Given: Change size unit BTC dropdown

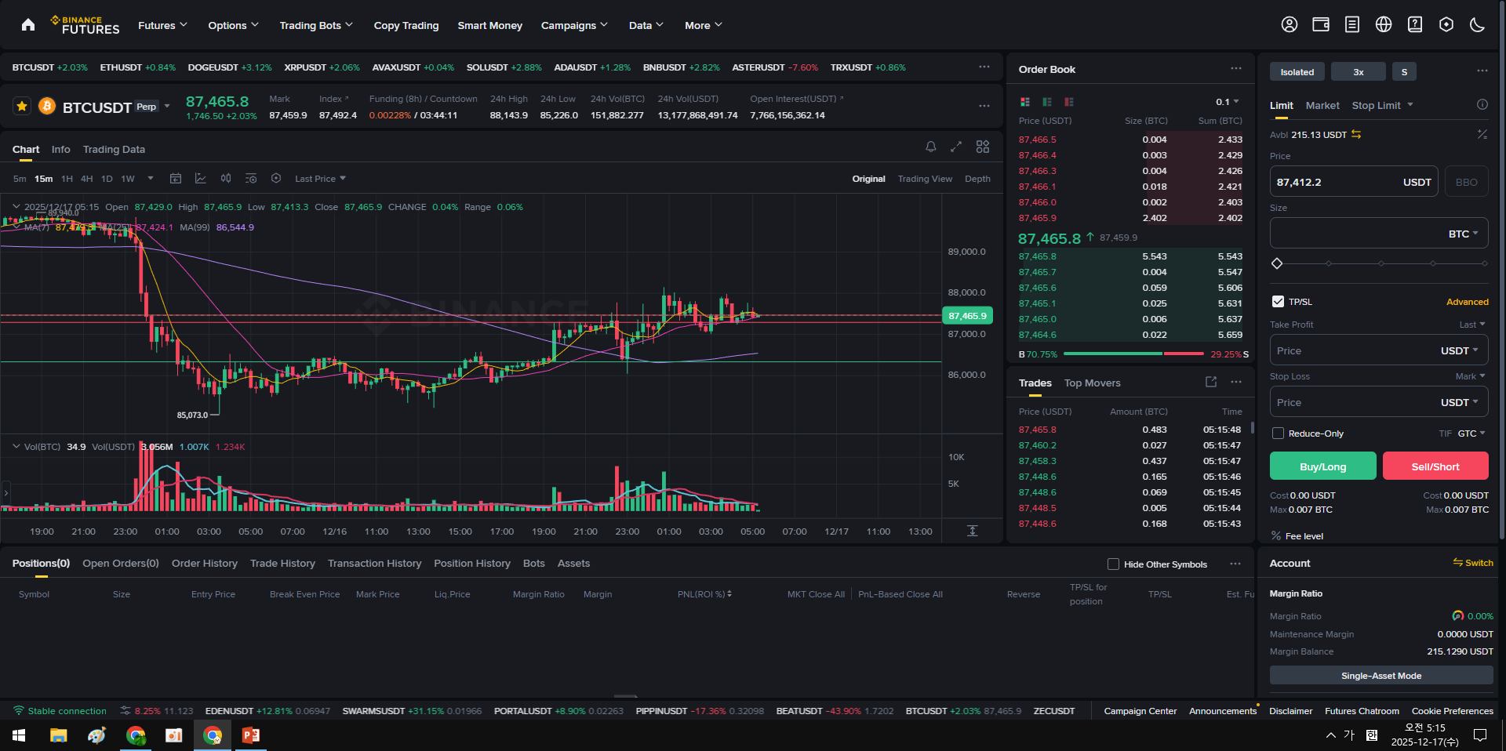Looking at the screenshot, I should point(1463,234).
